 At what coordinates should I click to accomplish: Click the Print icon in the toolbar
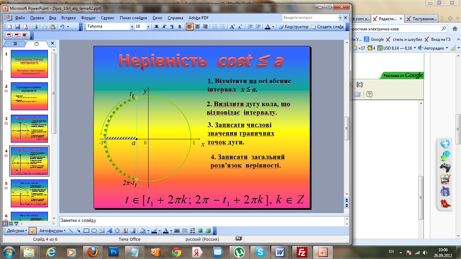35,27
